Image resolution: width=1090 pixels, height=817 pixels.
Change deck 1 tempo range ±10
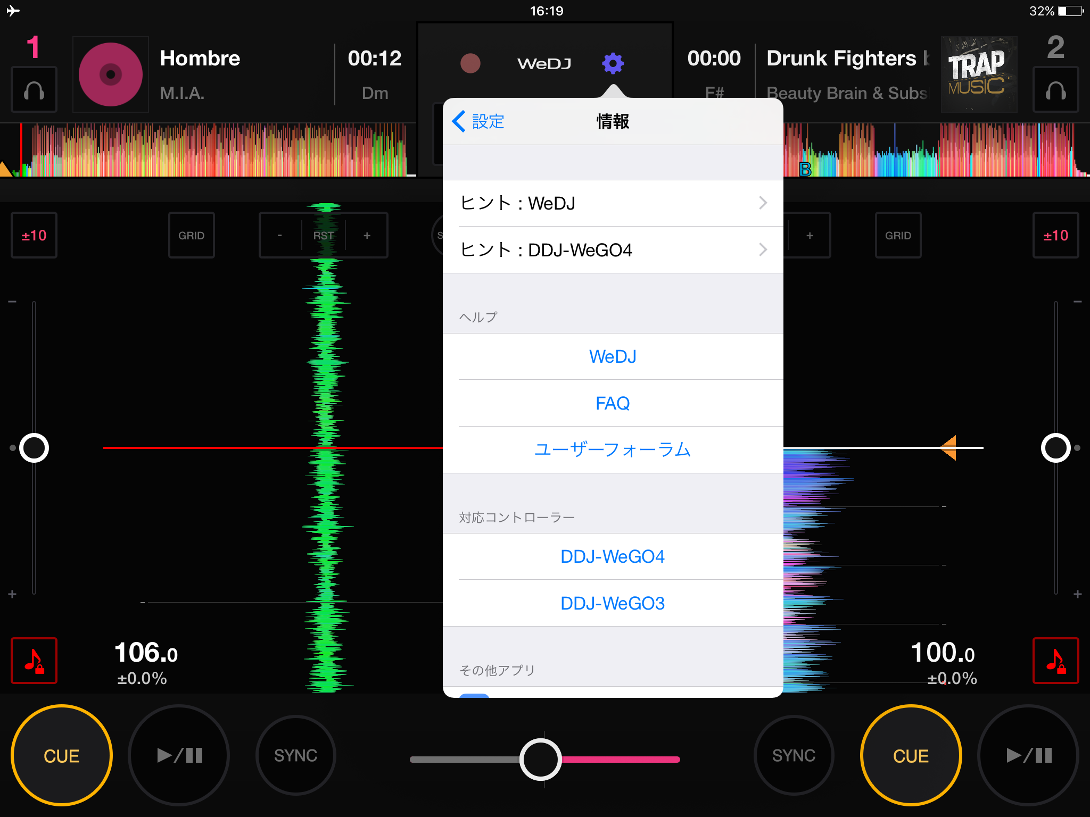34,235
